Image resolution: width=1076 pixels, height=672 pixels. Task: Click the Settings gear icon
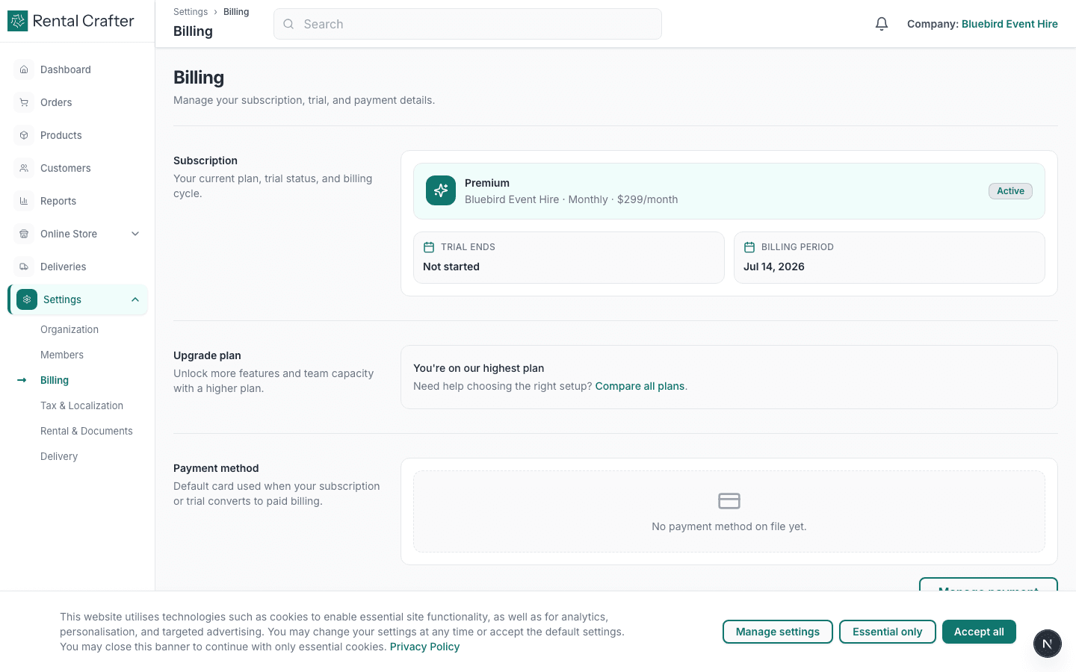[x=27, y=299]
